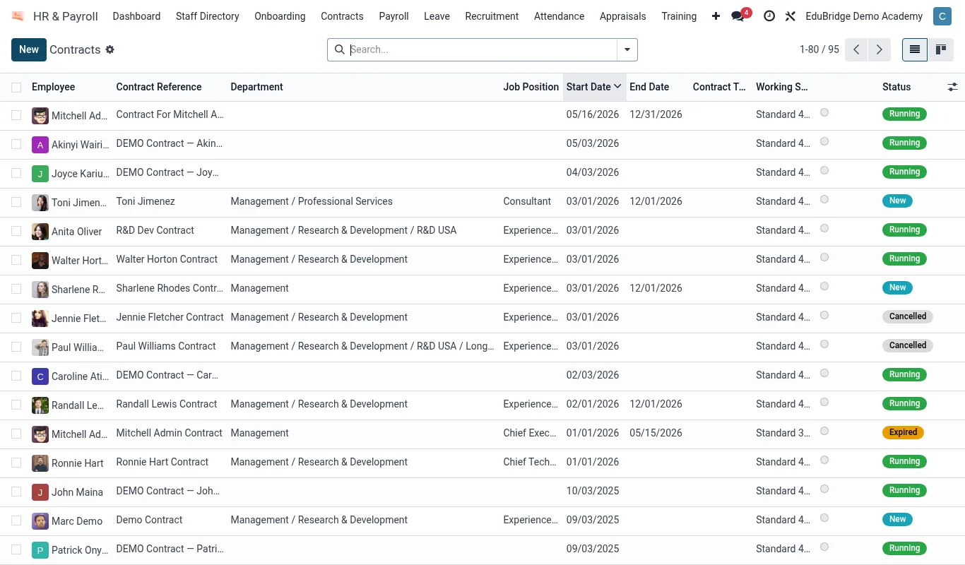Open the activities clock icon
Image resolution: width=965 pixels, height=565 pixels.
coord(769,16)
